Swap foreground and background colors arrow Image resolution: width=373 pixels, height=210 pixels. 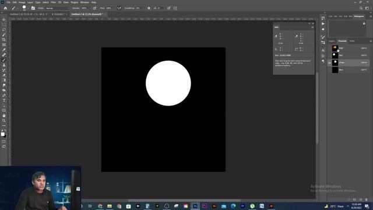tap(5, 131)
